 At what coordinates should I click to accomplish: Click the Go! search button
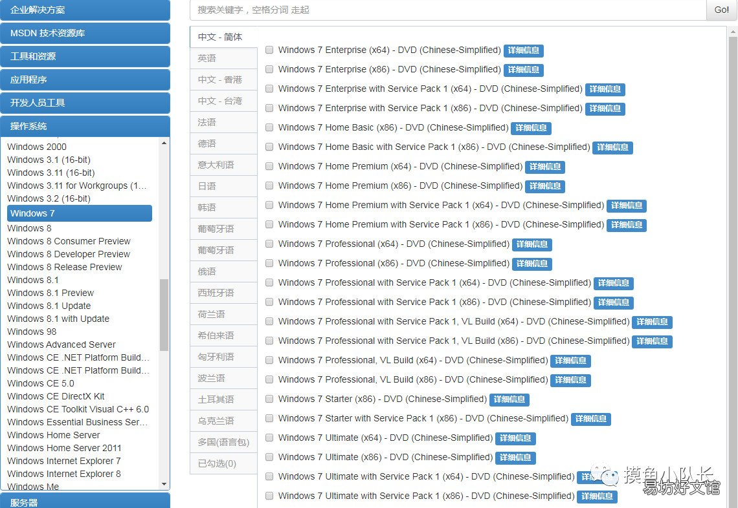(721, 10)
